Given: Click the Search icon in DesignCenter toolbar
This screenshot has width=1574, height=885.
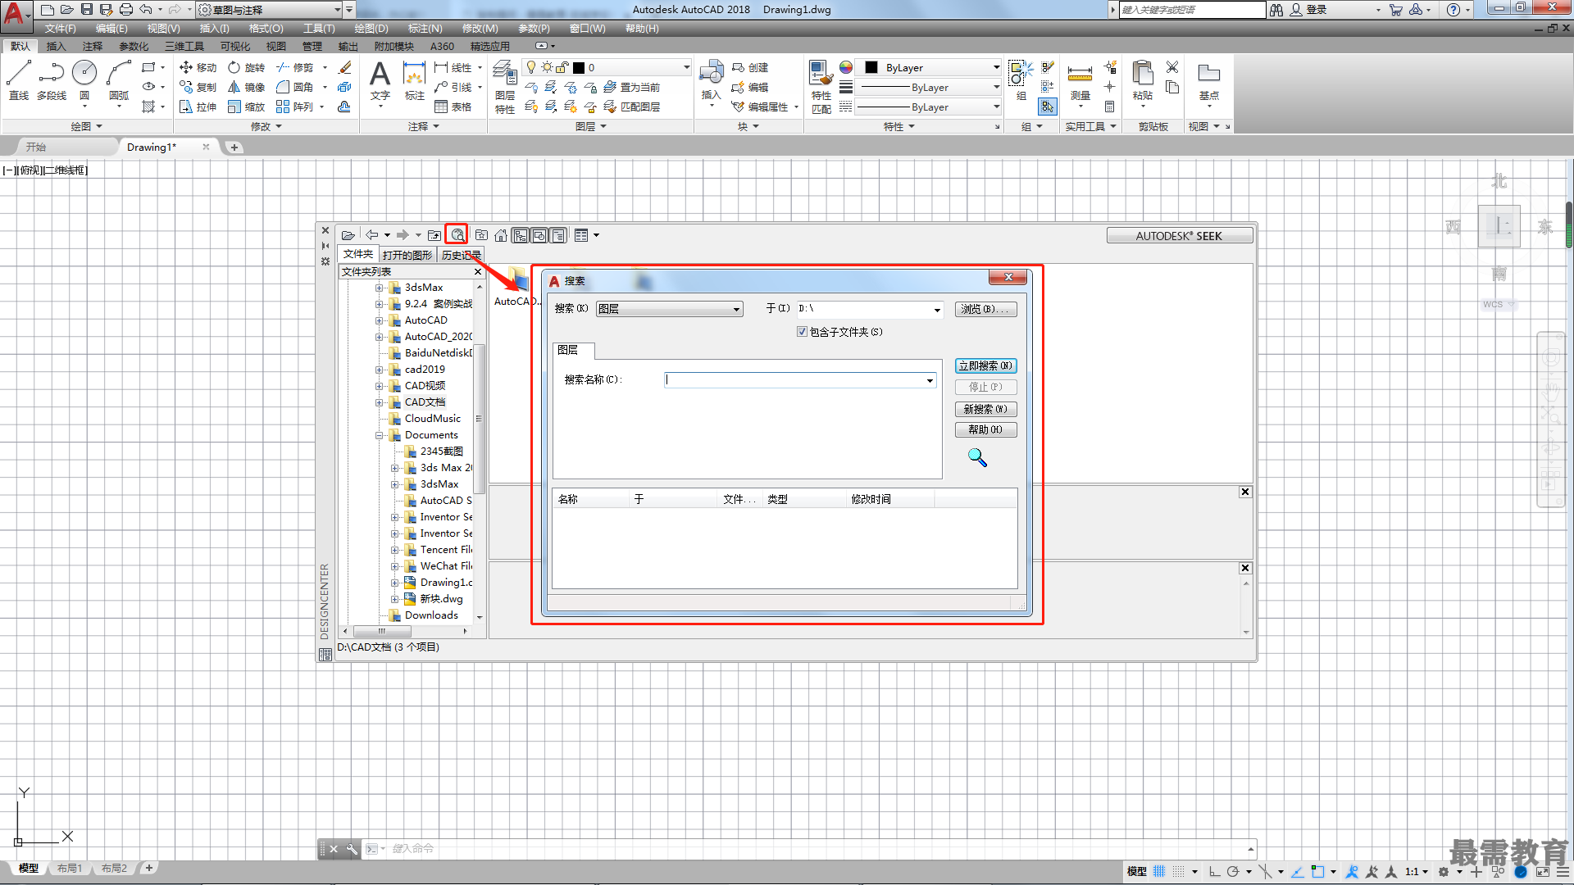Looking at the screenshot, I should pos(457,235).
